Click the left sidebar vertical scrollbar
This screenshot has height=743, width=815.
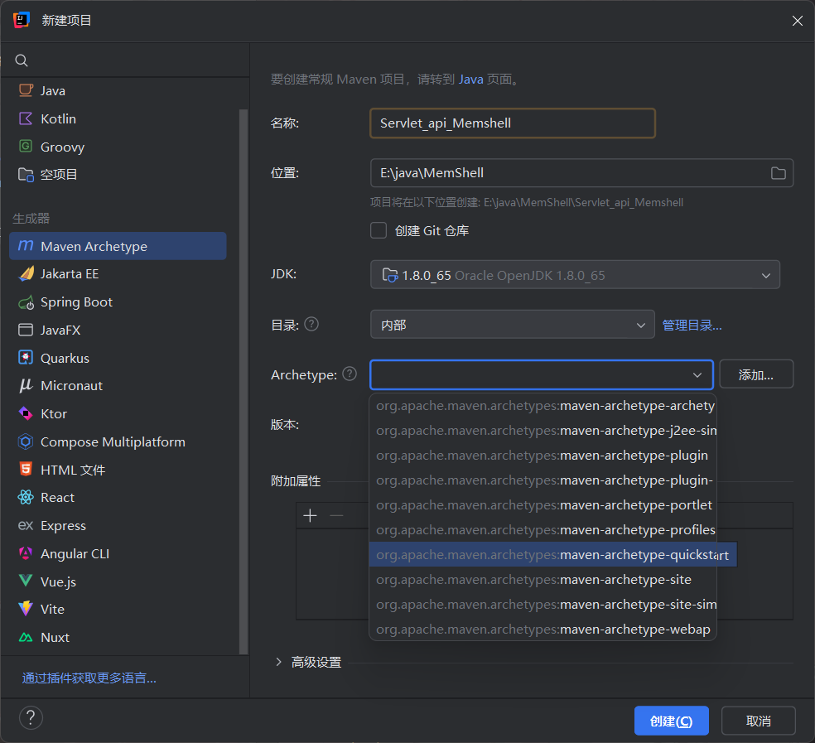pyautogui.click(x=243, y=373)
